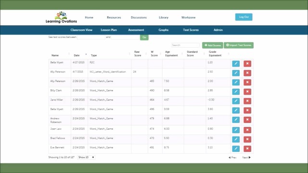Delete Bella Wyatt's R2C score row

point(247,63)
